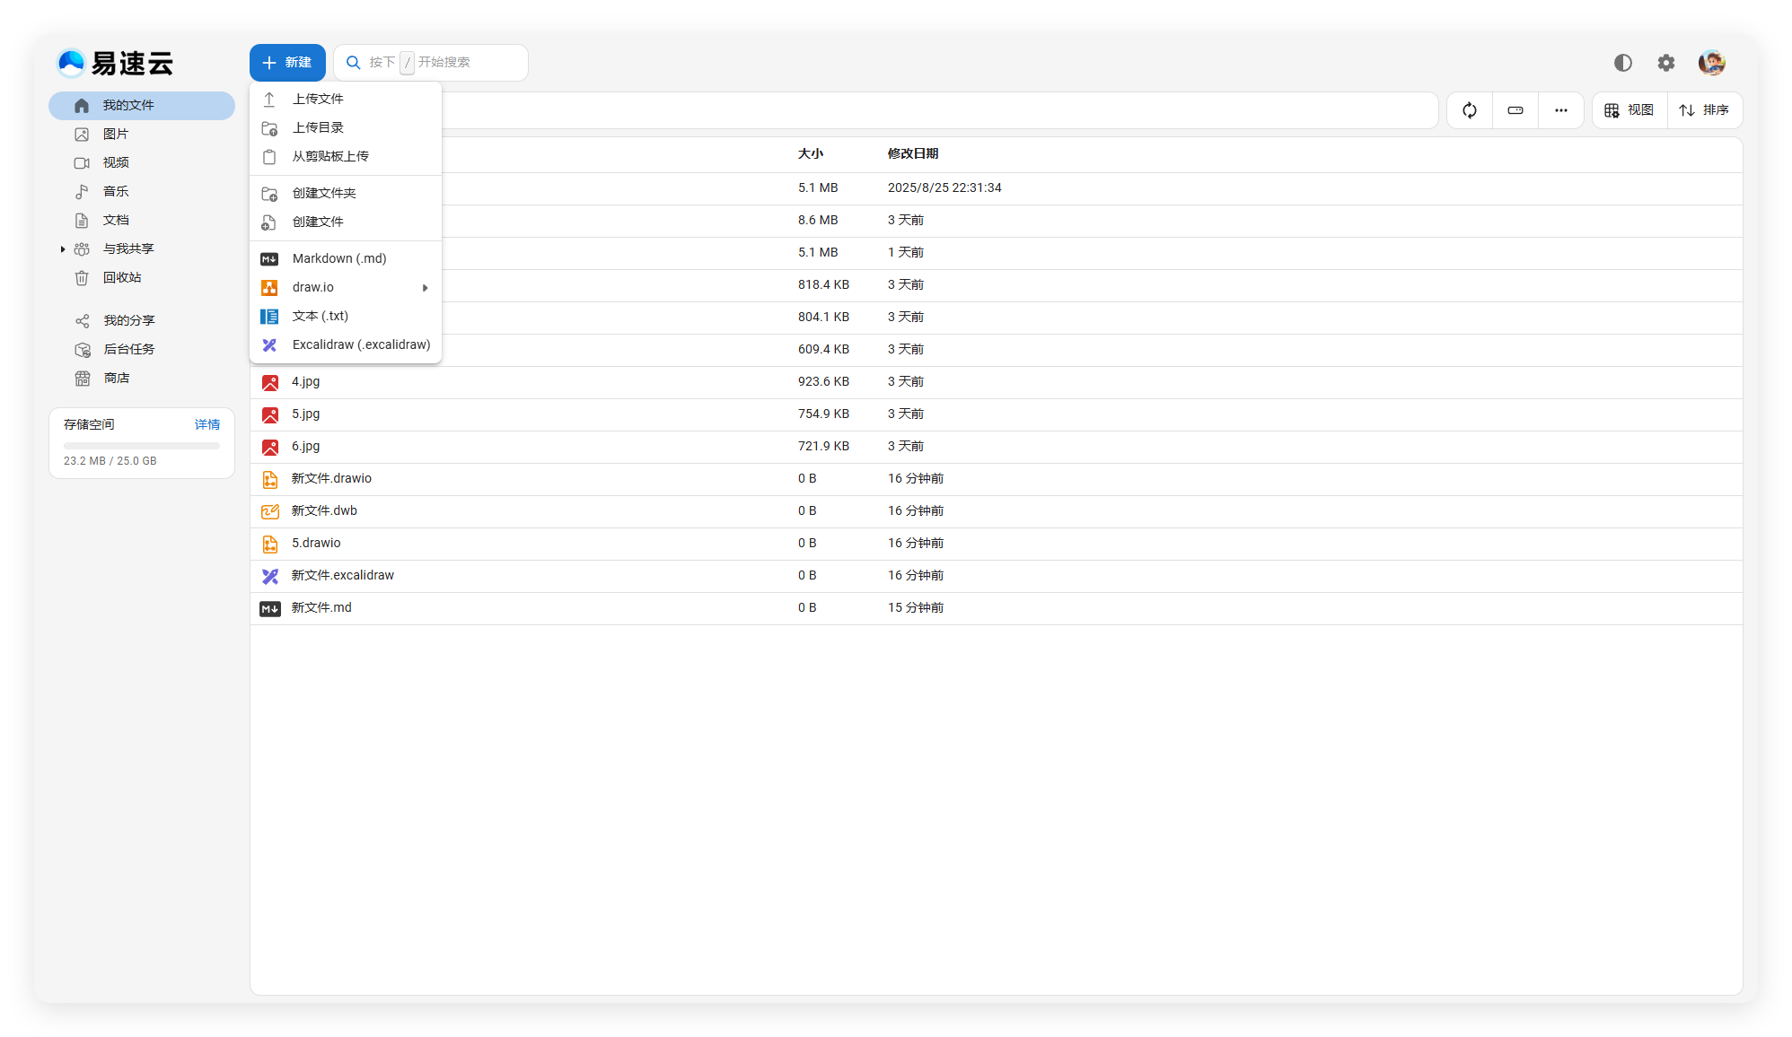Click the 详情 storage details link
Viewport: 1792px width, 1037px height.
206,424
